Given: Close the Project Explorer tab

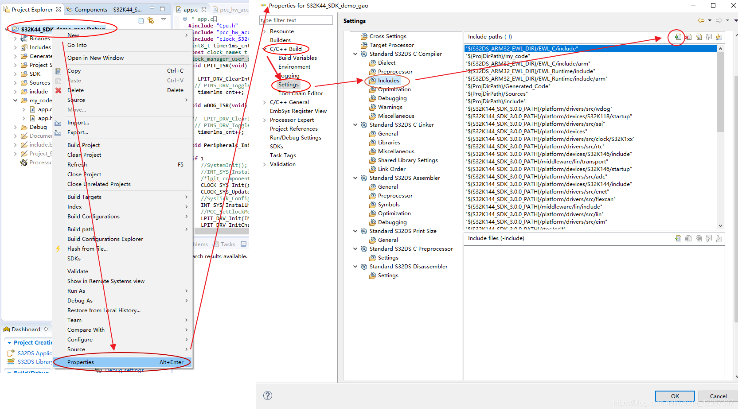Looking at the screenshot, I should (59, 9).
